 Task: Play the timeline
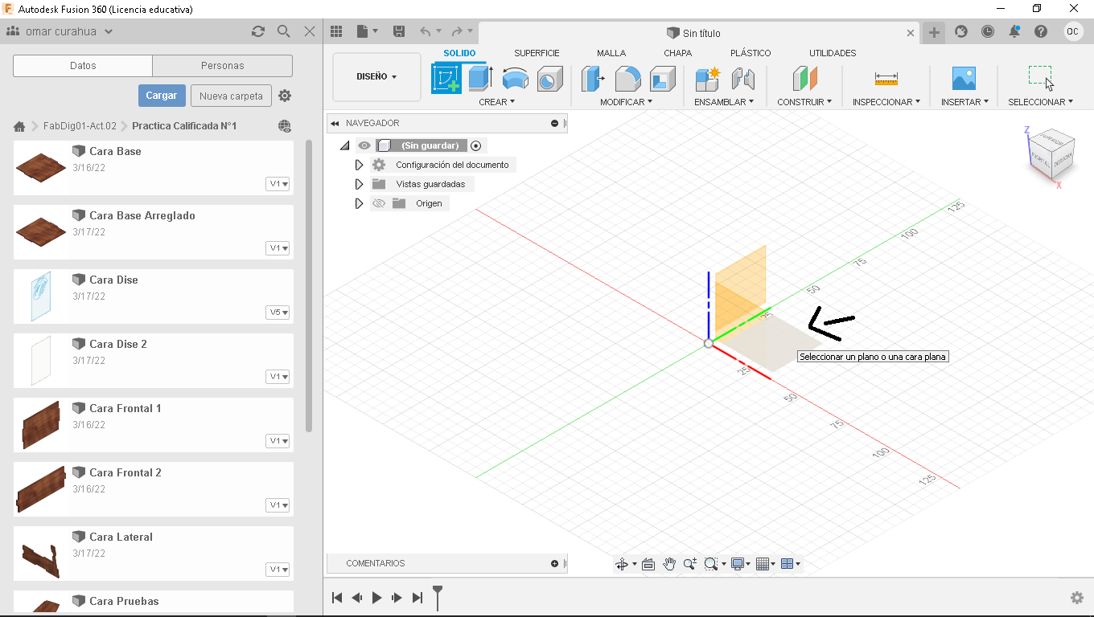point(376,598)
